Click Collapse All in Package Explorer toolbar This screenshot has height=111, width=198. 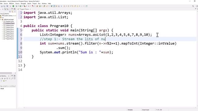coord(10,12)
